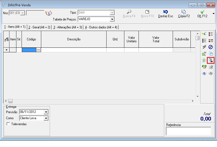Click the horizontal scrollbar thumb of grid
Viewport: 217px width, 147px height.
tap(10, 101)
